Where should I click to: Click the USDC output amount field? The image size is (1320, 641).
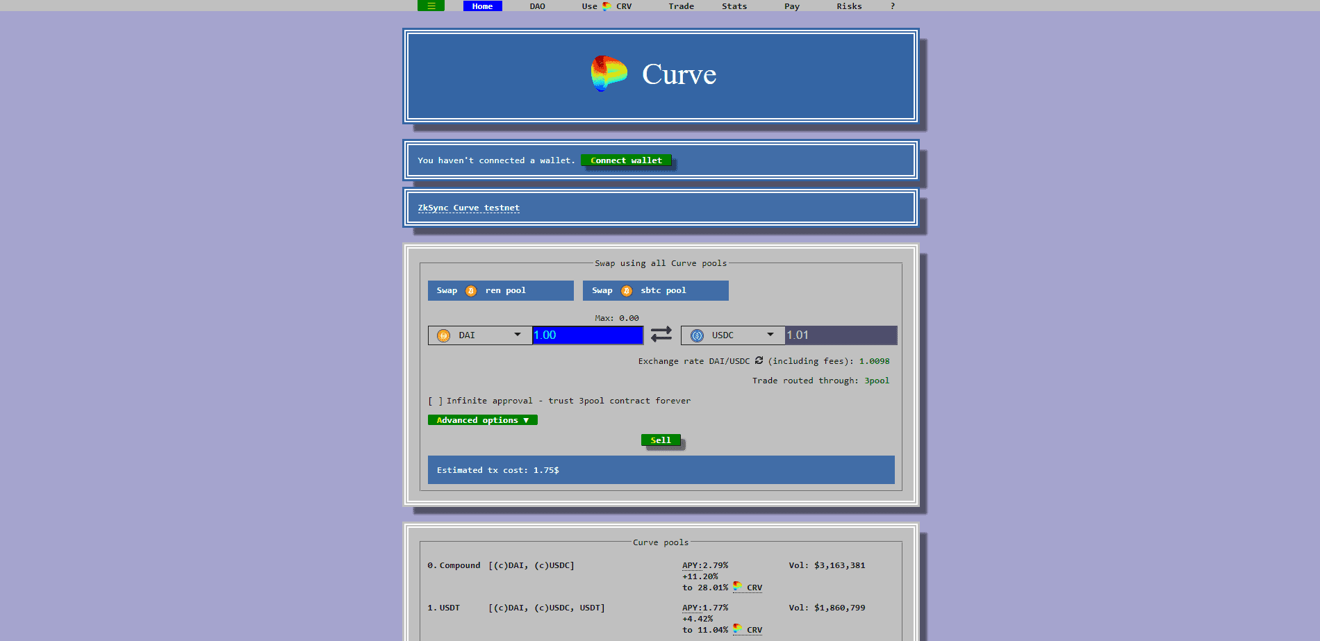pos(841,335)
